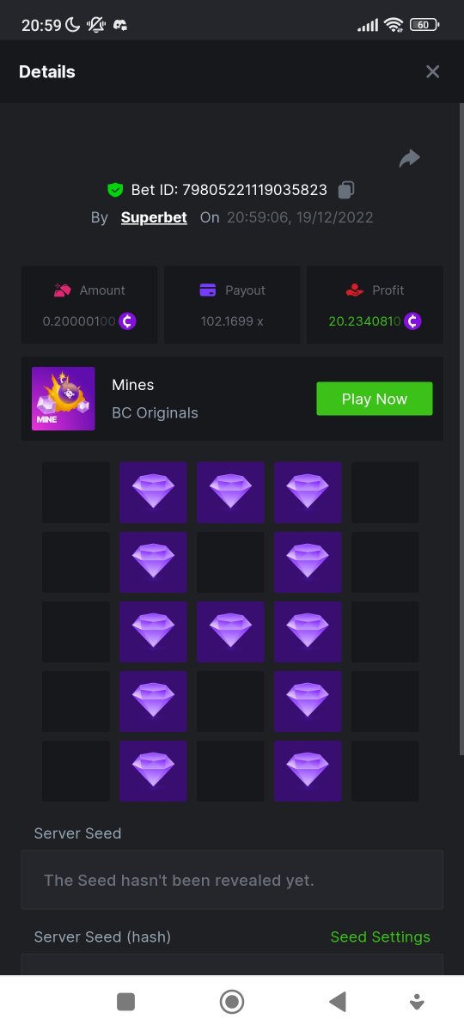The image size is (464, 1031).
Task: Click the Play Now button
Action: [375, 399]
